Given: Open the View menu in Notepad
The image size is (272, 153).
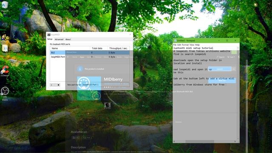Looking at the screenshot, I should pos(192,45).
